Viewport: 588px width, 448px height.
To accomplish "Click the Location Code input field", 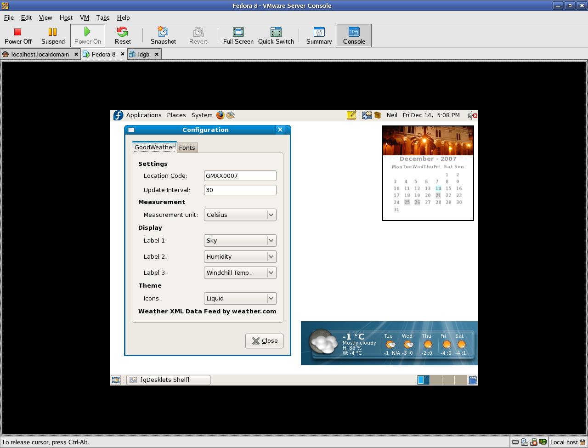I will click(240, 176).
